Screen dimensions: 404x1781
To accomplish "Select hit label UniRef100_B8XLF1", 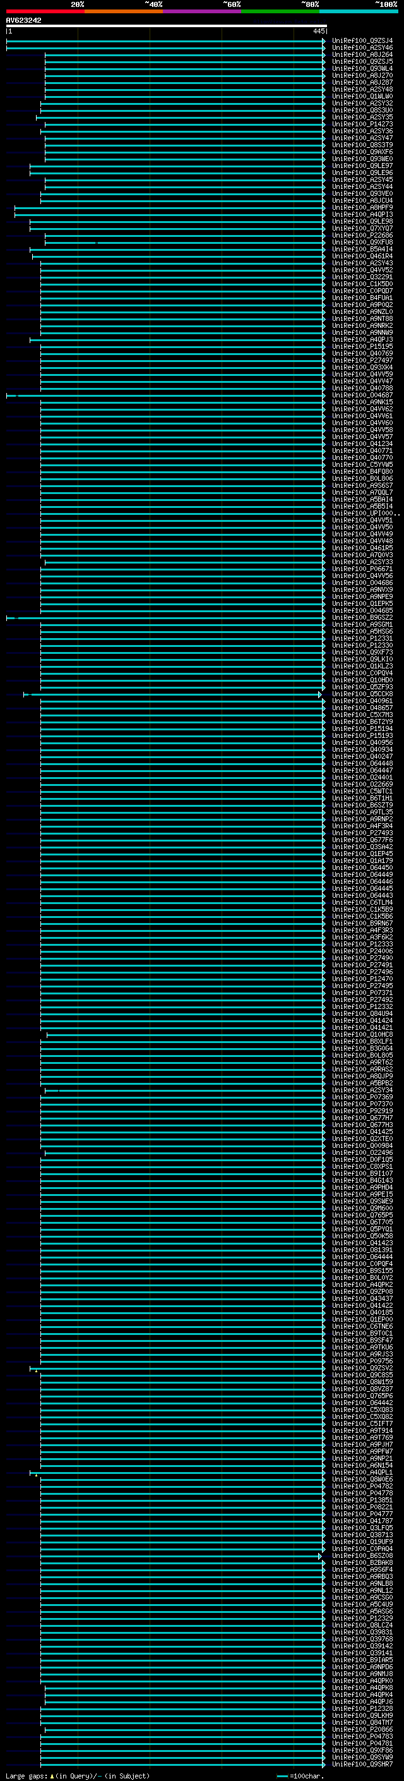I will tap(362, 1041).
